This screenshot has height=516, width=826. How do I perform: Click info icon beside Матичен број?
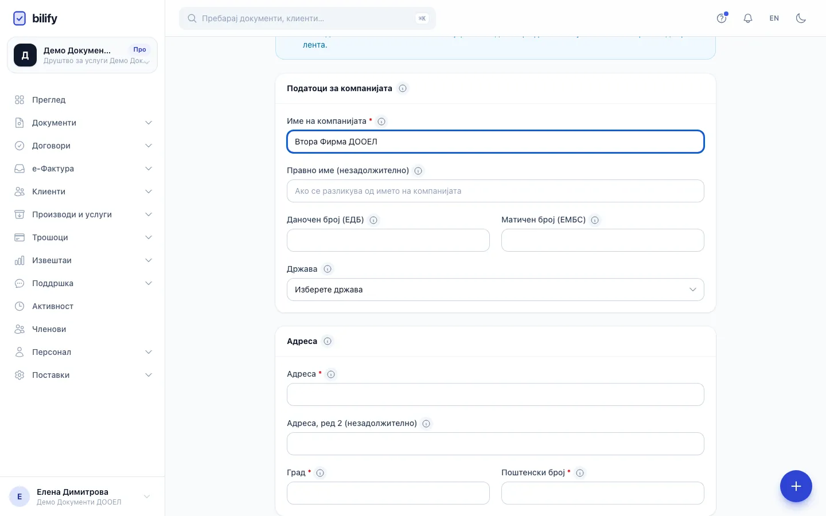point(595,220)
